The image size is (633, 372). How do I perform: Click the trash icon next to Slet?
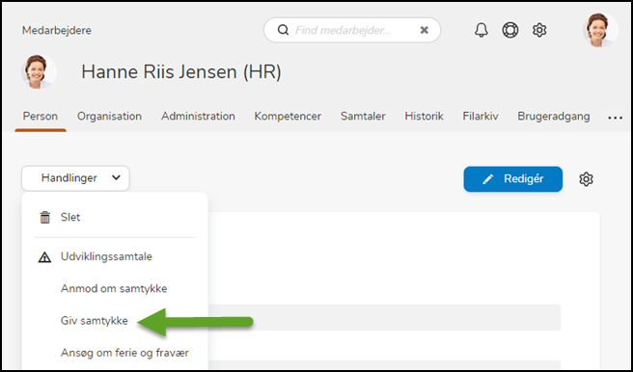point(44,217)
